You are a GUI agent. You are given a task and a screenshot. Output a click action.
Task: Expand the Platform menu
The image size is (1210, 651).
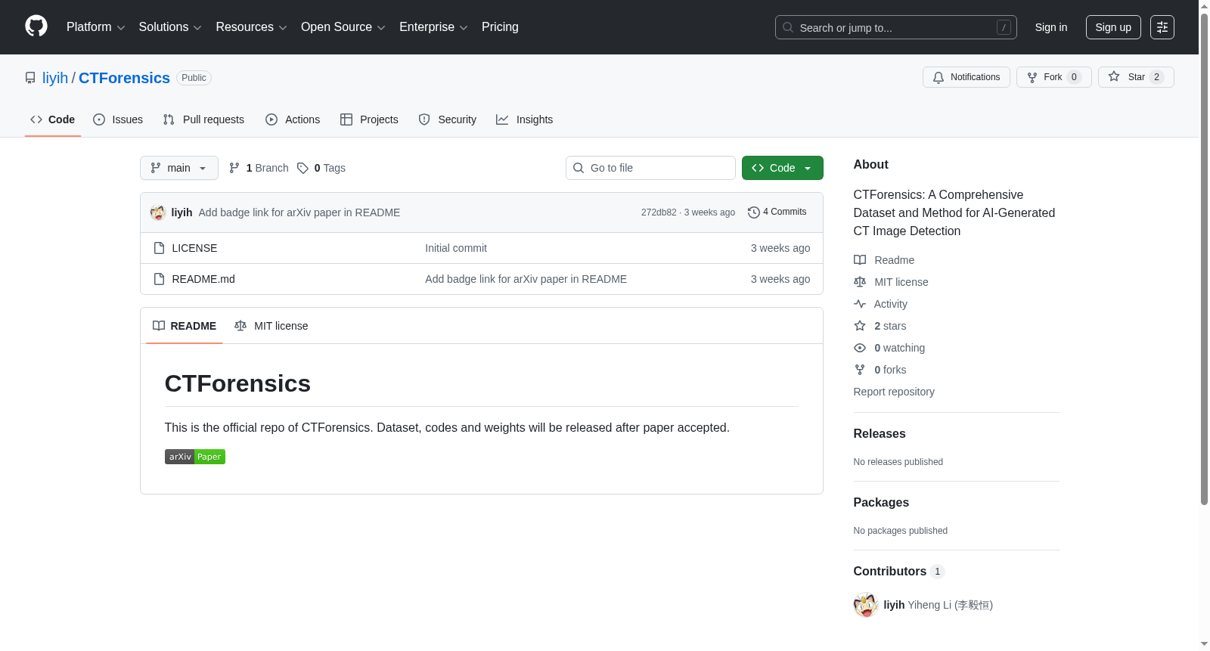[x=96, y=27]
